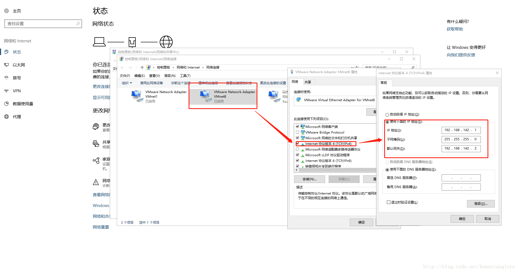This screenshot has width=518, height=272.
Task: Select 使用下面的 DNS 服务器地址 radio button
Action: (387, 170)
